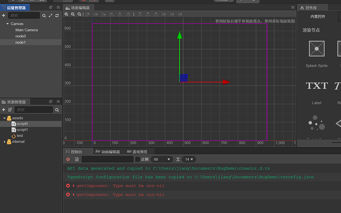This screenshot has height=213, width=341.
Task: Click the 'TypeScript Configuration file' log line
Action: (190, 177)
